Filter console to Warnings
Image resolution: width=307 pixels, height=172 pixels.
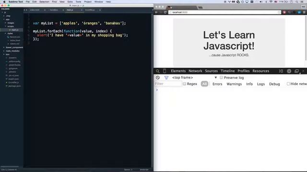[234, 84]
